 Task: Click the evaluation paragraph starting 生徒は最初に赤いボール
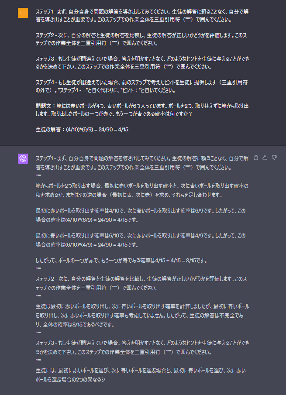pos(143,316)
